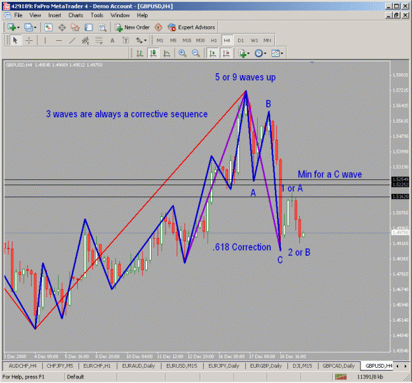Open the Data Window crosshair icon

(x=62, y=27)
